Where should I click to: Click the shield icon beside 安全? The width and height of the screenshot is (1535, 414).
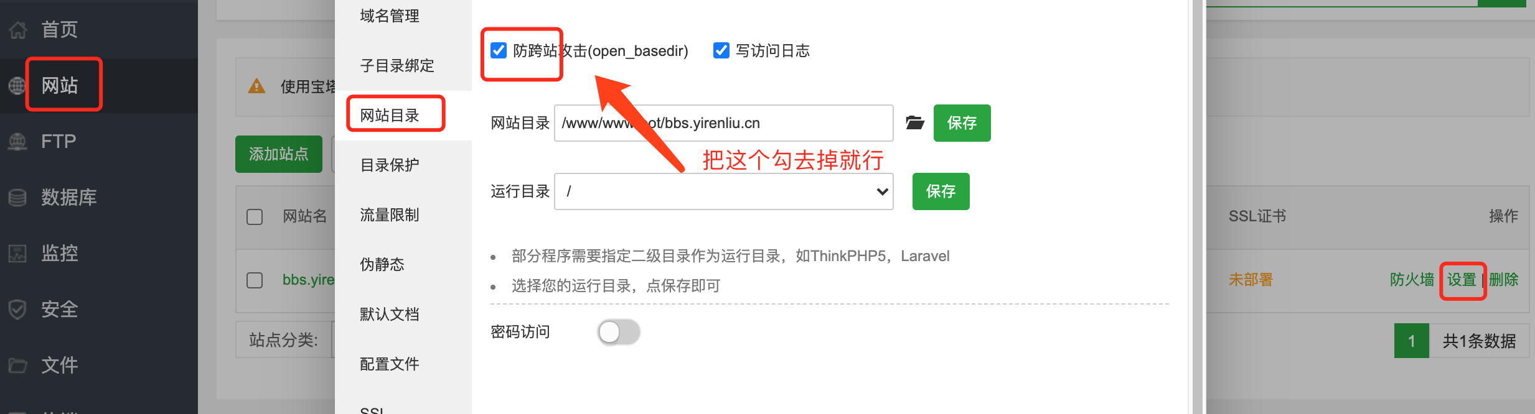point(17,309)
